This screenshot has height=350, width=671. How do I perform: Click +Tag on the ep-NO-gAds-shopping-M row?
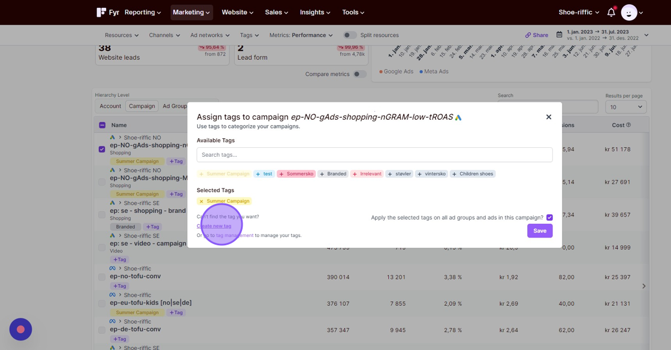tap(176, 194)
